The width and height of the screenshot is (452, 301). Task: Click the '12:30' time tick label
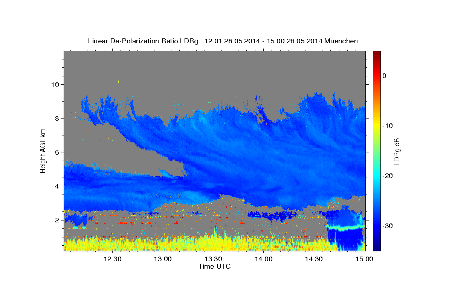click(112, 259)
